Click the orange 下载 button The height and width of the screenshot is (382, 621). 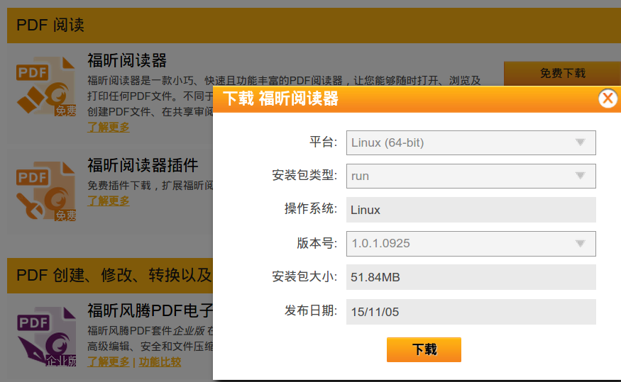424,349
